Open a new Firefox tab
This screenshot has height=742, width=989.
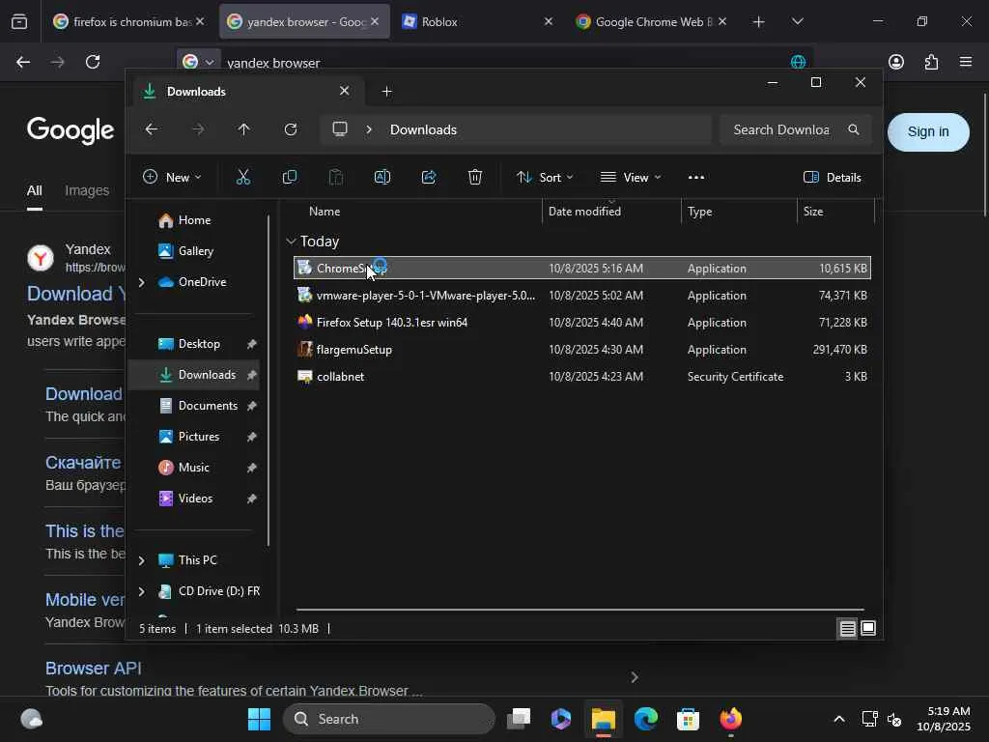click(x=759, y=22)
